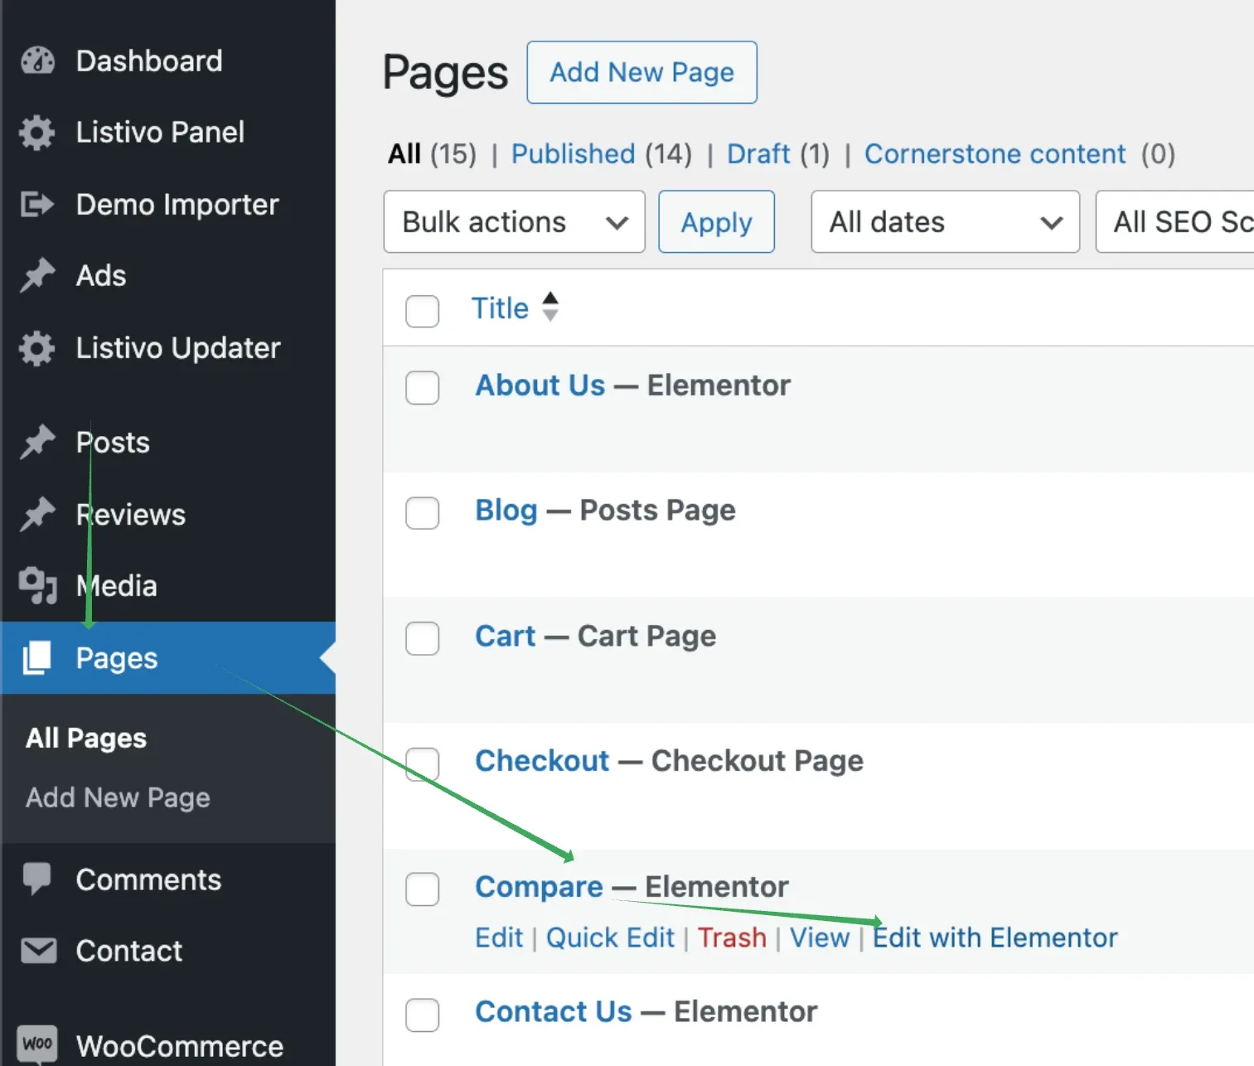1254x1066 pixels.
Task: Open the Listivo Panel menu label
Action: tap(160, 133)
